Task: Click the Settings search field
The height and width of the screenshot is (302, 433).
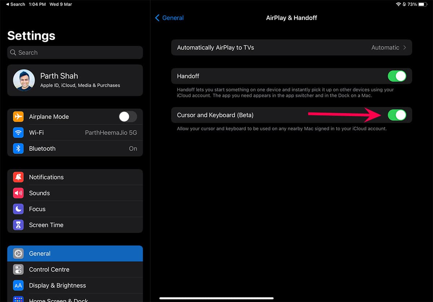Action: pos(75,53)
